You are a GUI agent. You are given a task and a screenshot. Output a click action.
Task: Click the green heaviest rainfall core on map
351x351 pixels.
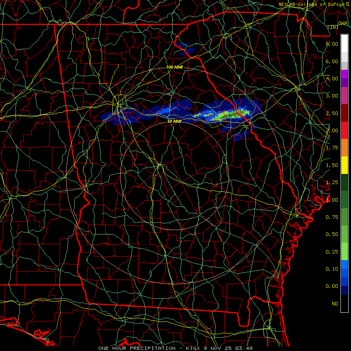coord(230,114)
